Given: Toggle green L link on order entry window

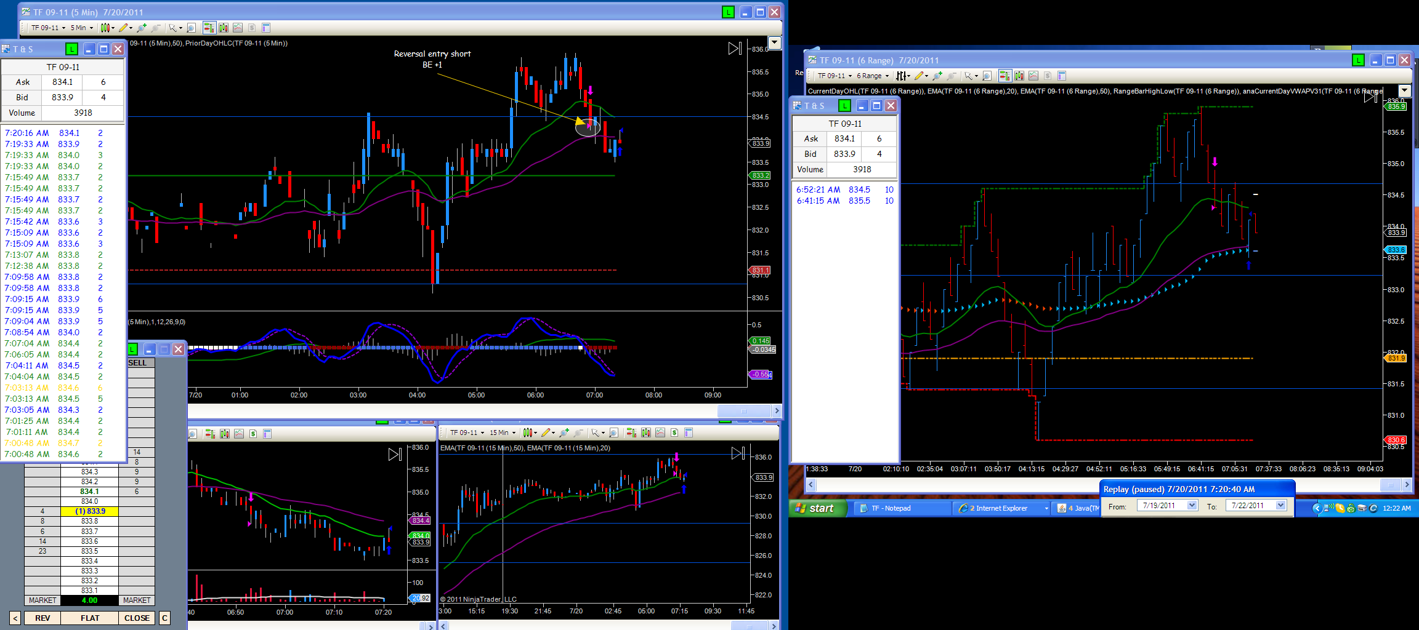Looking at the screenshot, I should pyautogui.click(x=132, y=349).
